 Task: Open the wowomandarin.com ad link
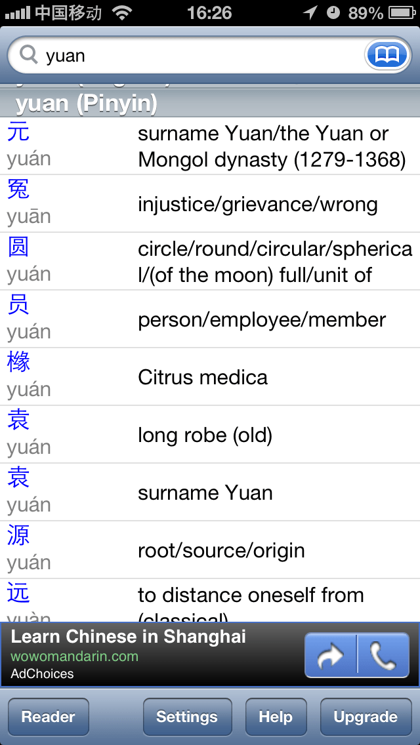point(75,656)
